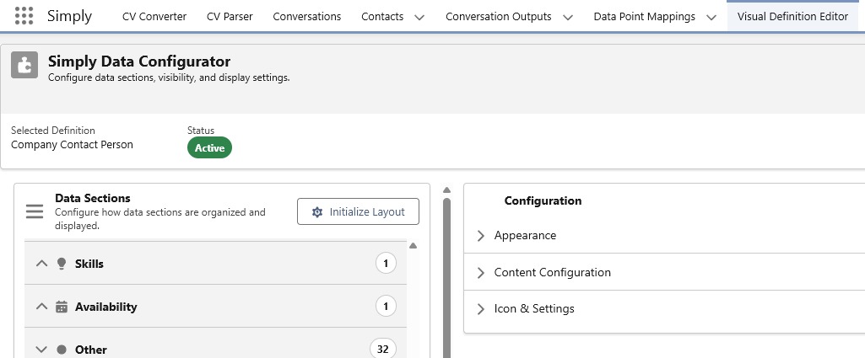Select the Contacts tab
This screenshot has width=865, height=358.
pos(382,17)
